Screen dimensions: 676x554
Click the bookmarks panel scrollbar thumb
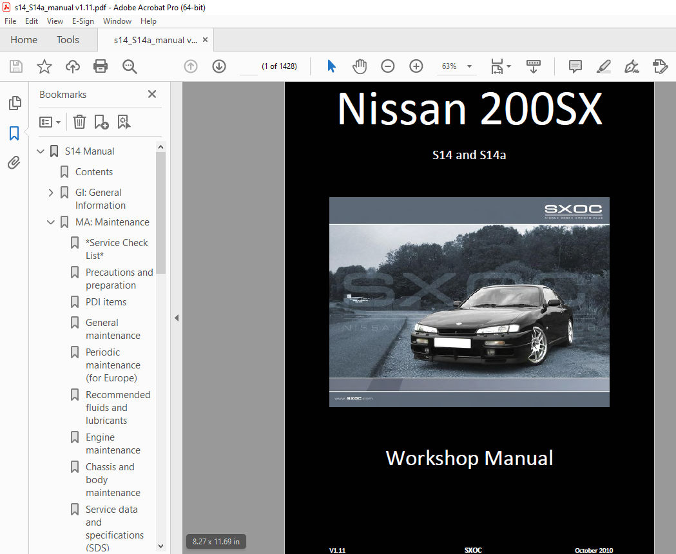[160, 213]
